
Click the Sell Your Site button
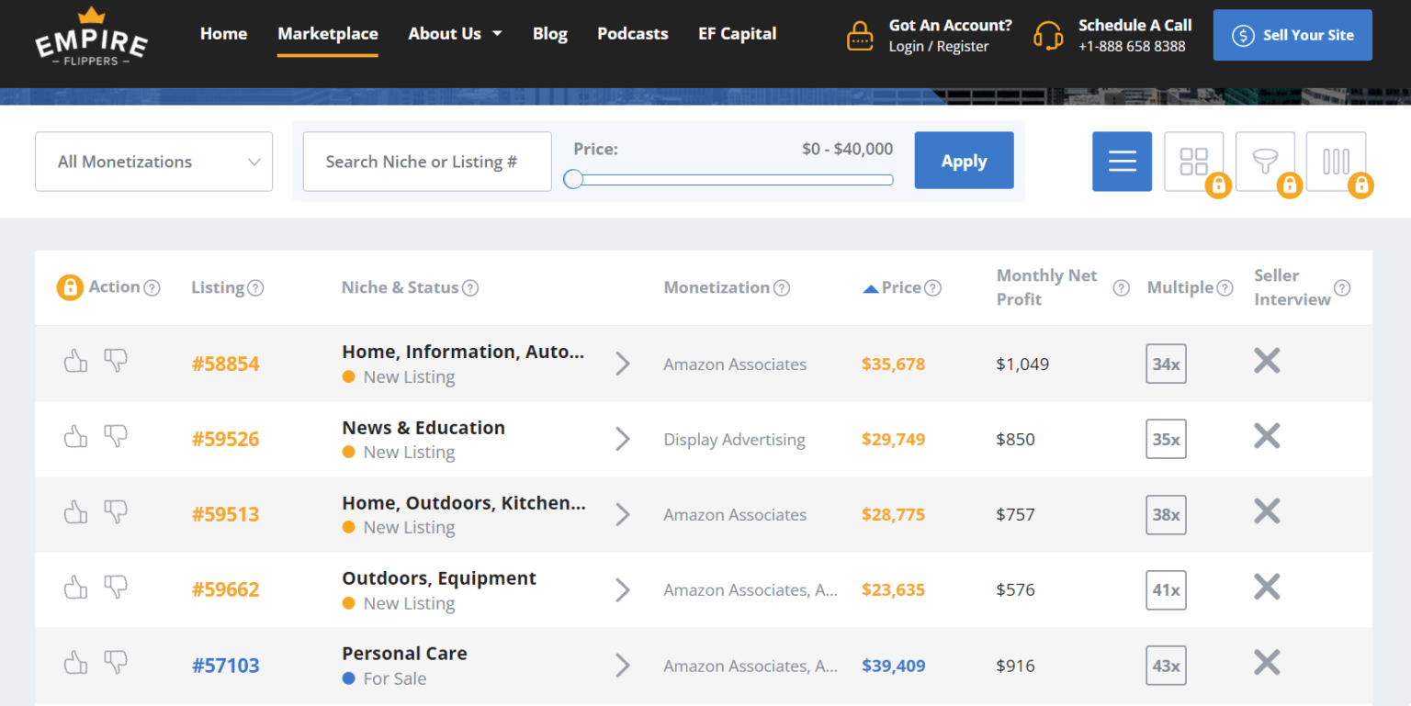tap(1292, 34)
